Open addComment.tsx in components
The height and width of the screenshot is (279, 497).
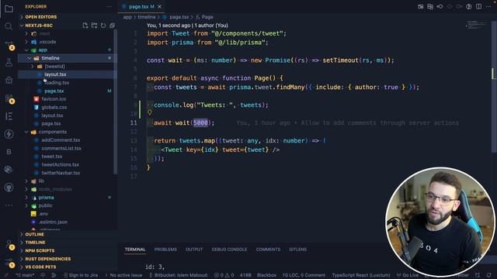coord(61,140)
